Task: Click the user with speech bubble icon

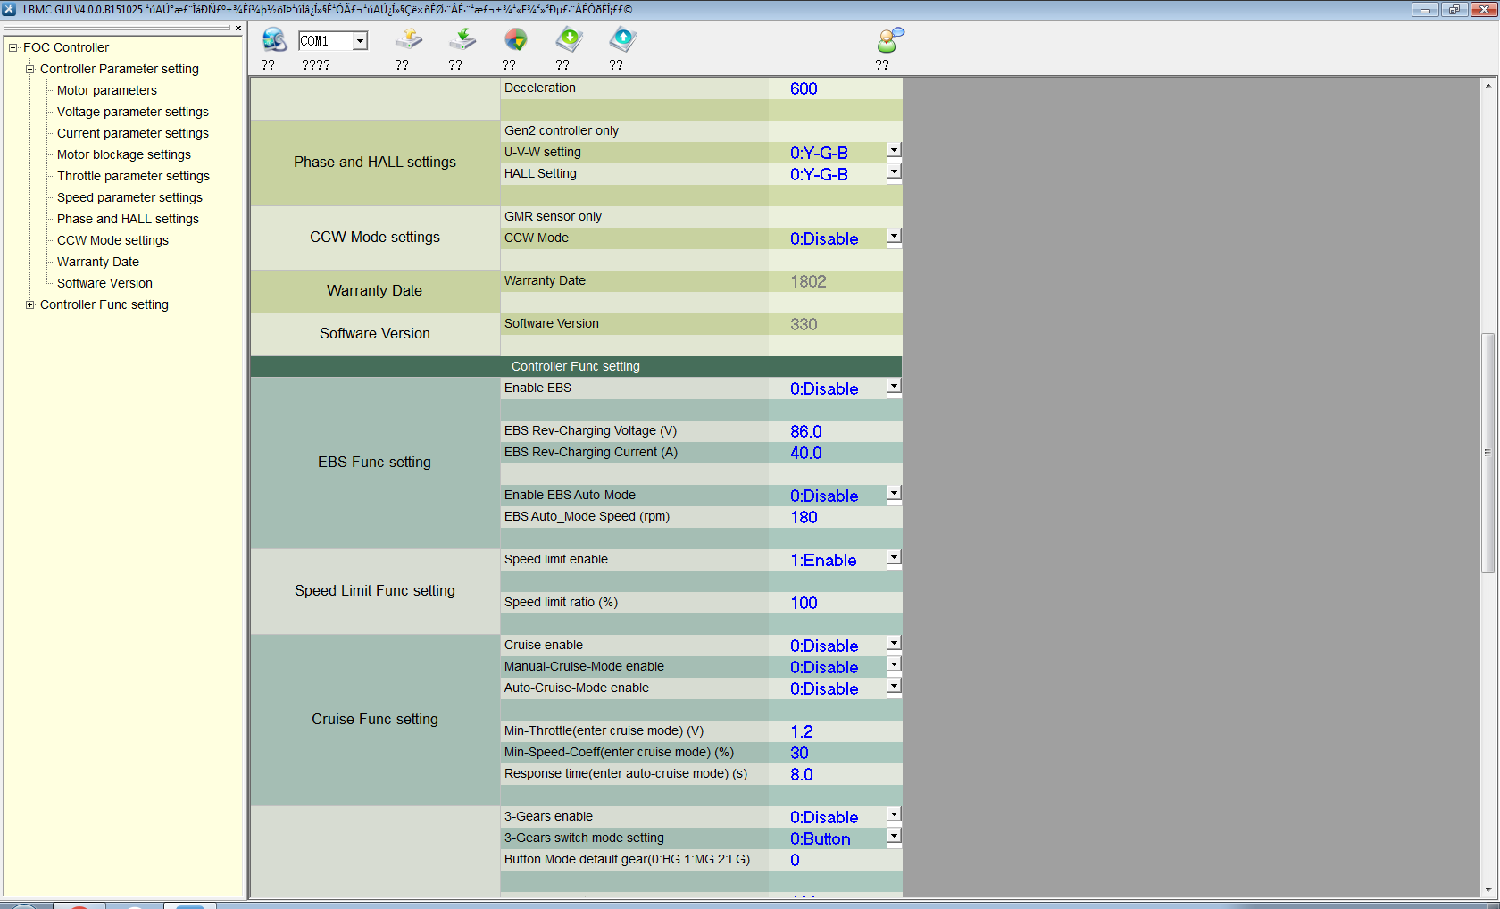Action: [x=890, y=40]
